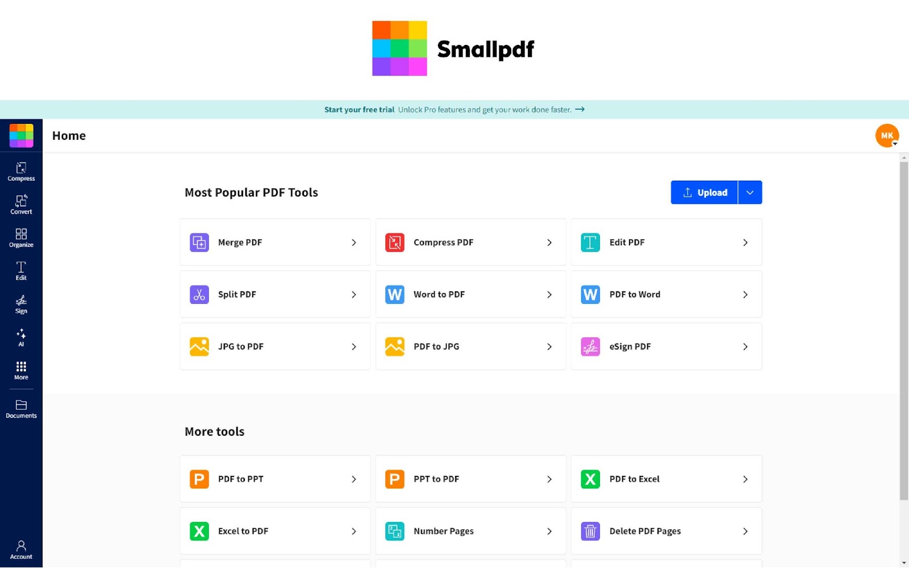Click the Delete PDF Pages label
This screenshot has width=909, height=568.
(645, 532)
